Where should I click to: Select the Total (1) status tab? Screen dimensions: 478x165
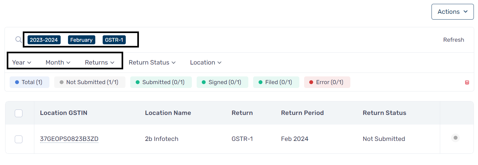[x=30, y=82]
